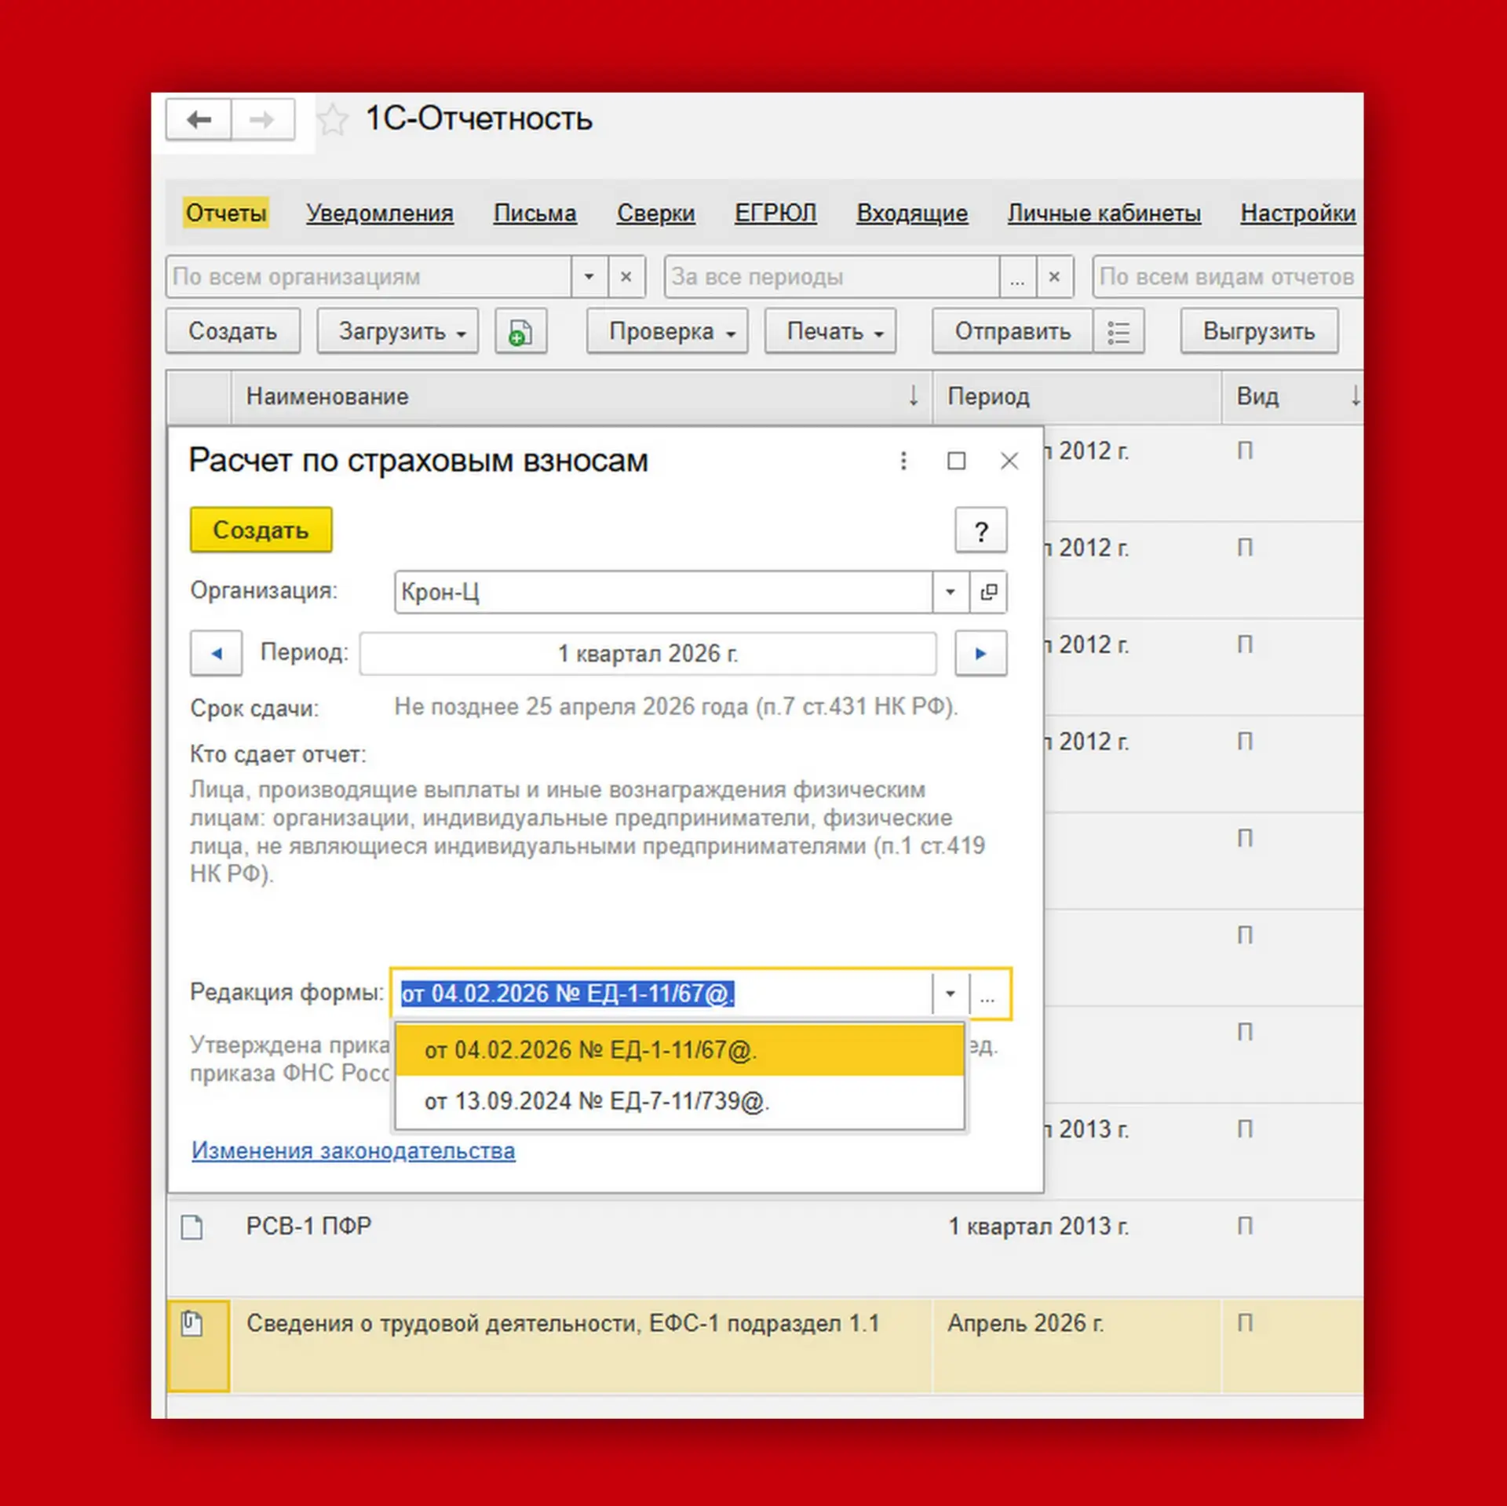The image size is (1507, 1506).
Task: Sort by the Наименование column arrow
Action: click(914, 396)
